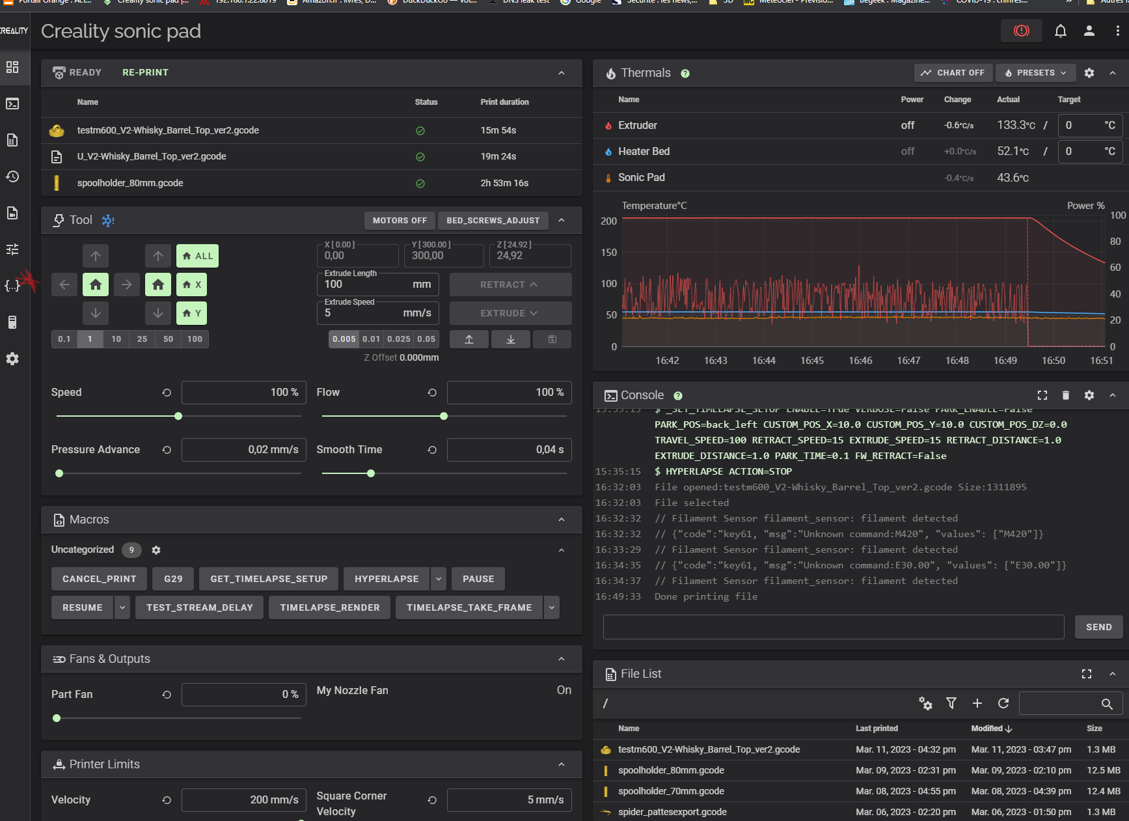The image size is (1129, 821).
Task: Click the Speed slider handle
Action: [178, 416]
